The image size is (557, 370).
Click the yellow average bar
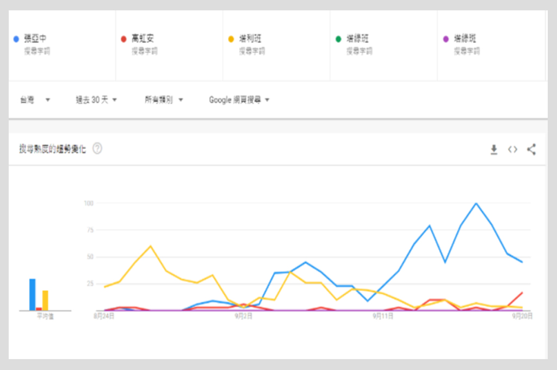[x=46, y=300]
